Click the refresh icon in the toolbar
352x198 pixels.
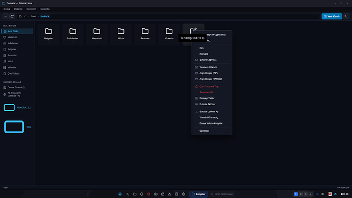click(x=12, y=16)
